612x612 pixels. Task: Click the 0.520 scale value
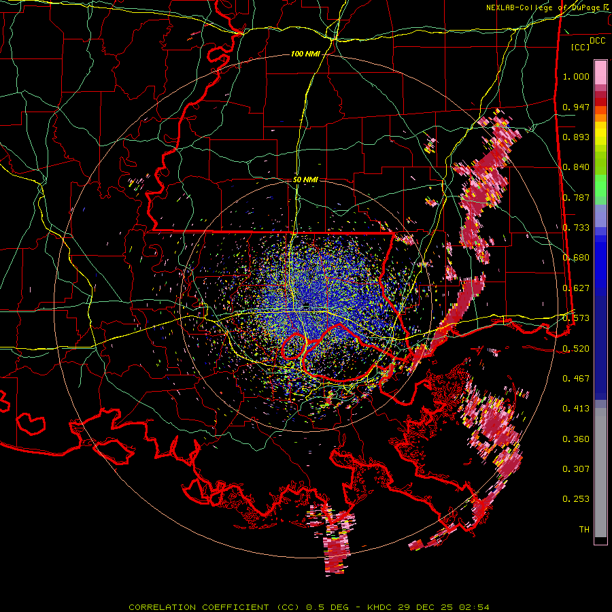click(576, 348)
